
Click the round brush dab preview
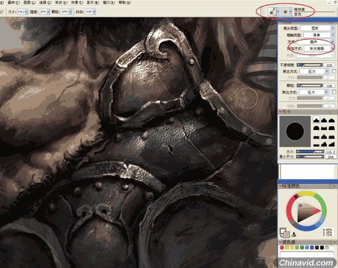click(x=295, y=131)
